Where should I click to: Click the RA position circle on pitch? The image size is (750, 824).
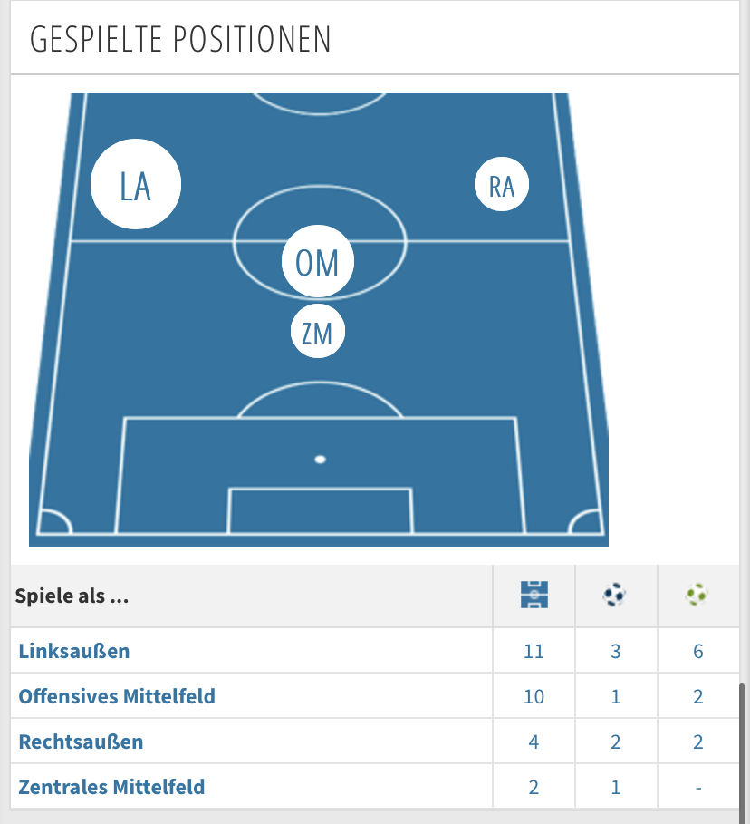point(502,184)
